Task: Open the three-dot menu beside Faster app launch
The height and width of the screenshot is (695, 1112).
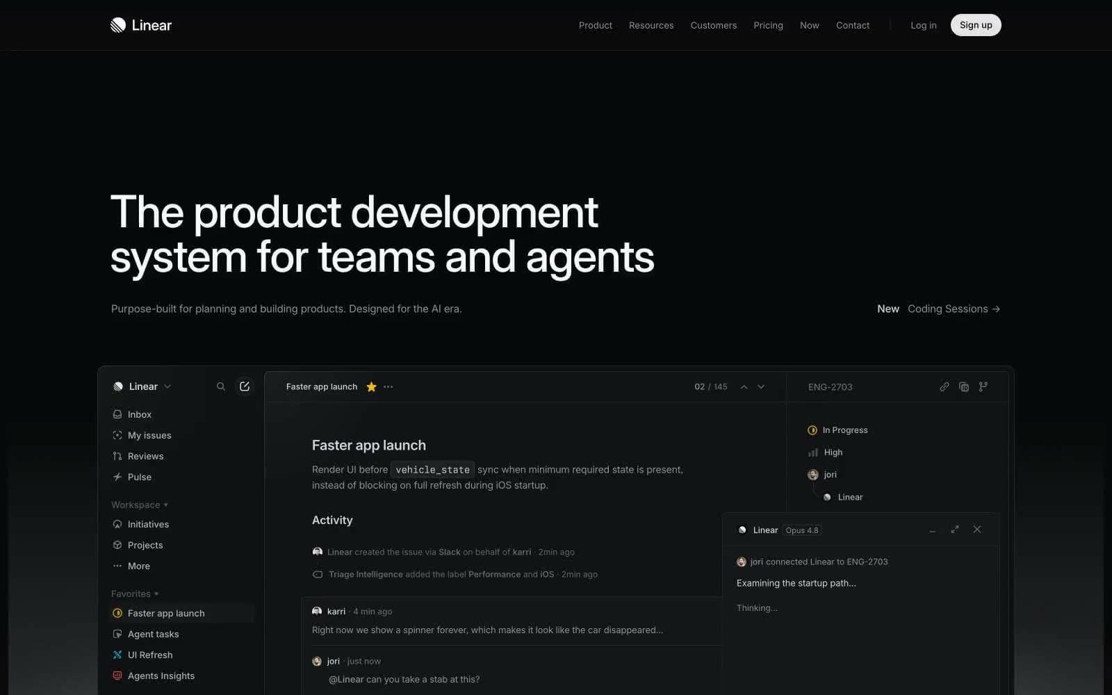Action: (389, 387)
